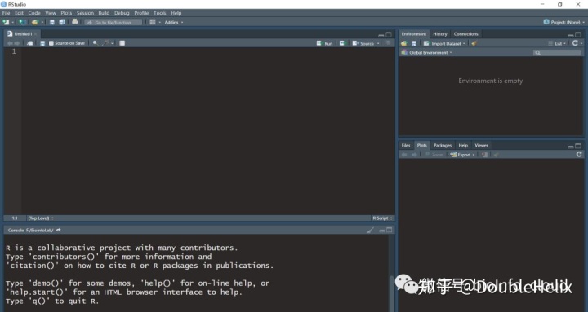Switch to the Viewer tab
Viewport: 588px width, 312px height.
point(481,145)
